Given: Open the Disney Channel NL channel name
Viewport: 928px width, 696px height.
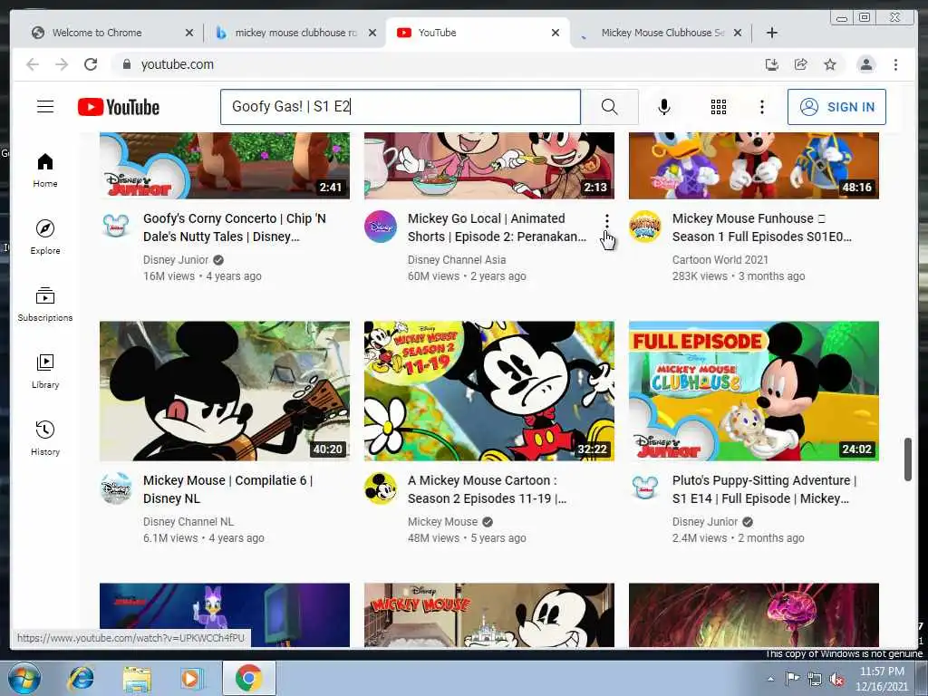Looking at the screenshot, I should [188, 522].
